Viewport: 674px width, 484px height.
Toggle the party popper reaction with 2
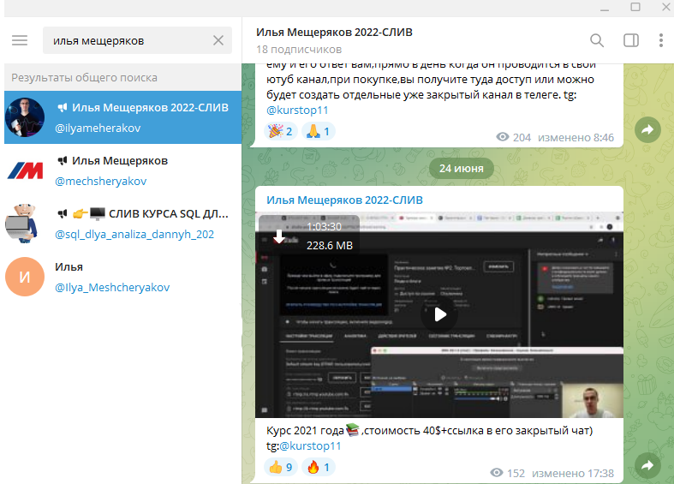(x=281, y=131)
